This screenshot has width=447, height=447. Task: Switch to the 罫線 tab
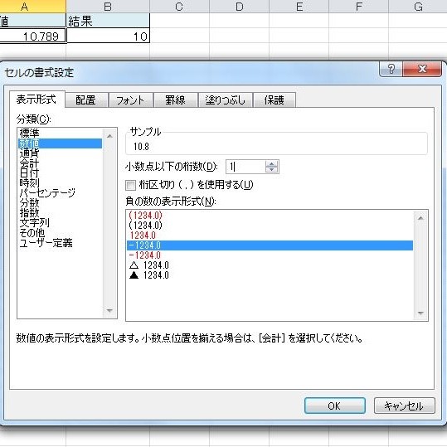point(175,100)
